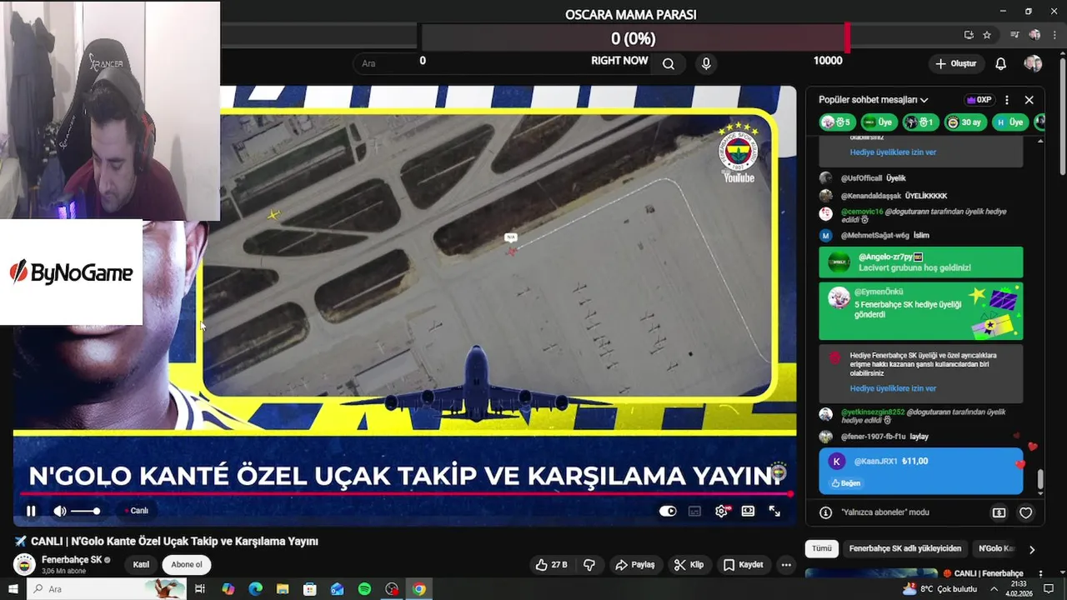Screen dimensions: 1067x600
Task: Click the Katıl membership button
Action: [x=141, y=564]
